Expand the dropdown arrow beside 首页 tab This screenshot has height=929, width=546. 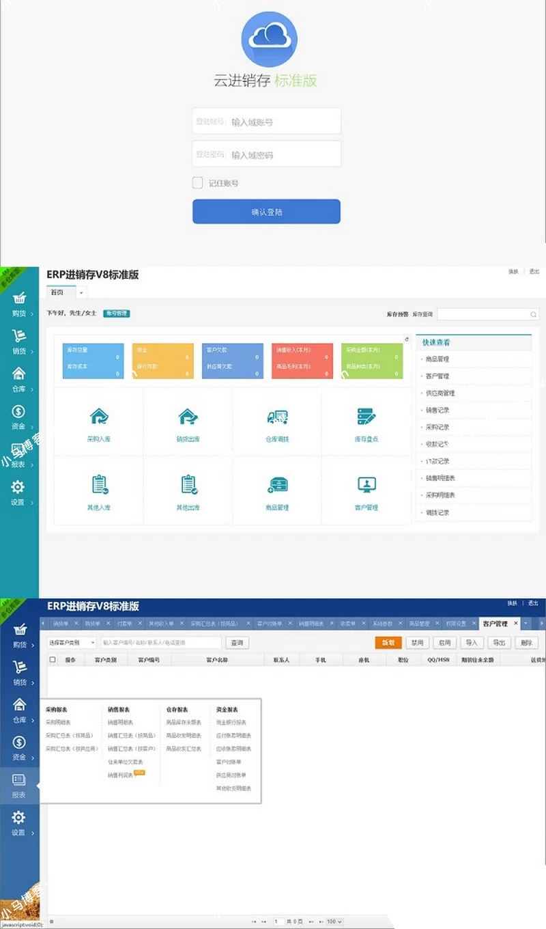tap(81, 292)
